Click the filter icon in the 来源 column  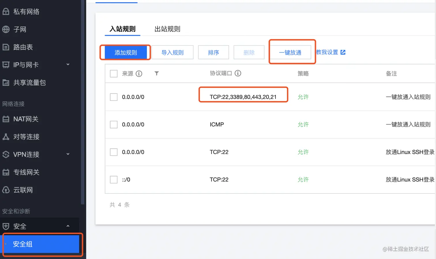[x=157, y=74]
